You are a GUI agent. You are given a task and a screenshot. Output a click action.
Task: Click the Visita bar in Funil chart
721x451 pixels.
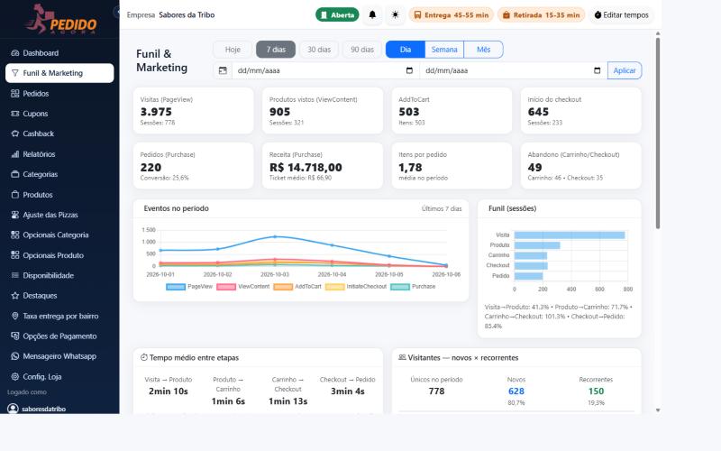click(570, 235)
